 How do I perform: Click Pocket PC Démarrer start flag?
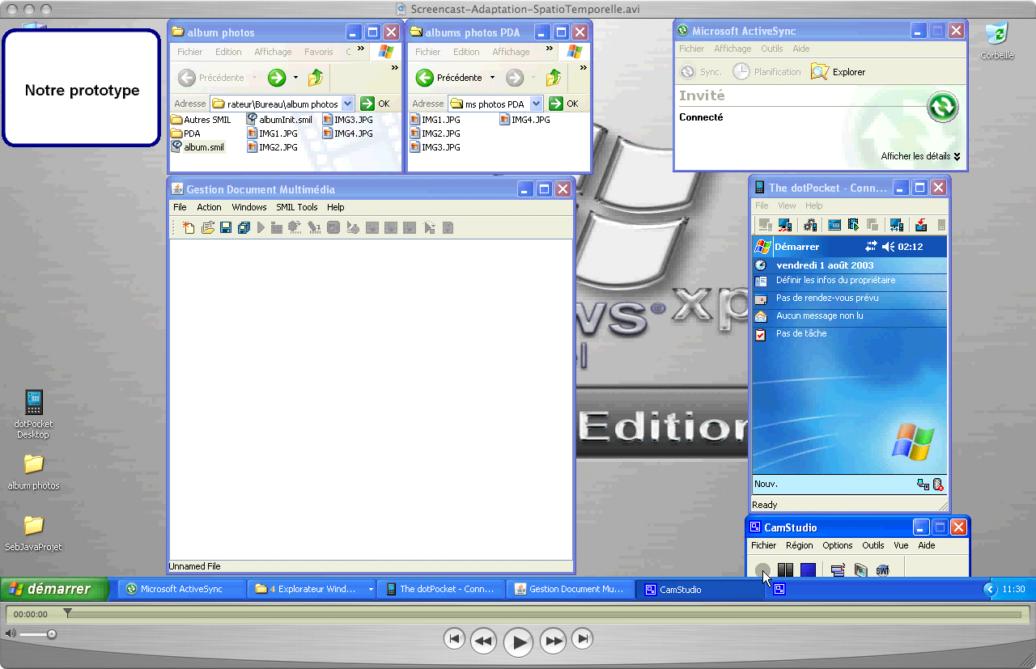pyautogui.click(x=762, y=246)
